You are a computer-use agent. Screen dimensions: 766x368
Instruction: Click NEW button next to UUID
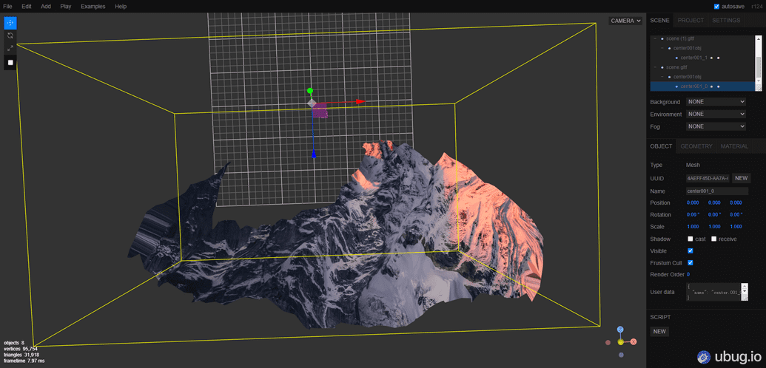(742, 178)
